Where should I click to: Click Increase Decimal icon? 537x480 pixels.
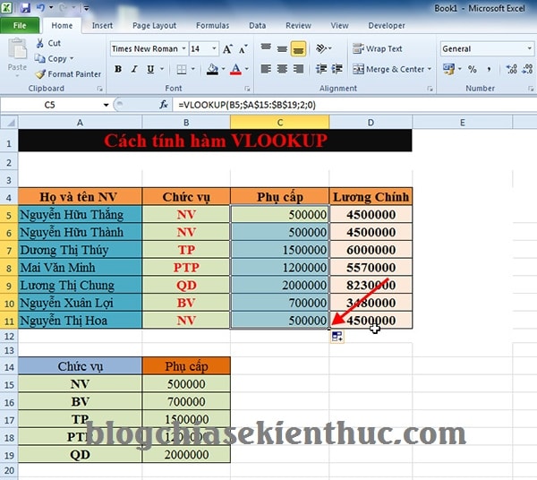click(x=512, y=69)
